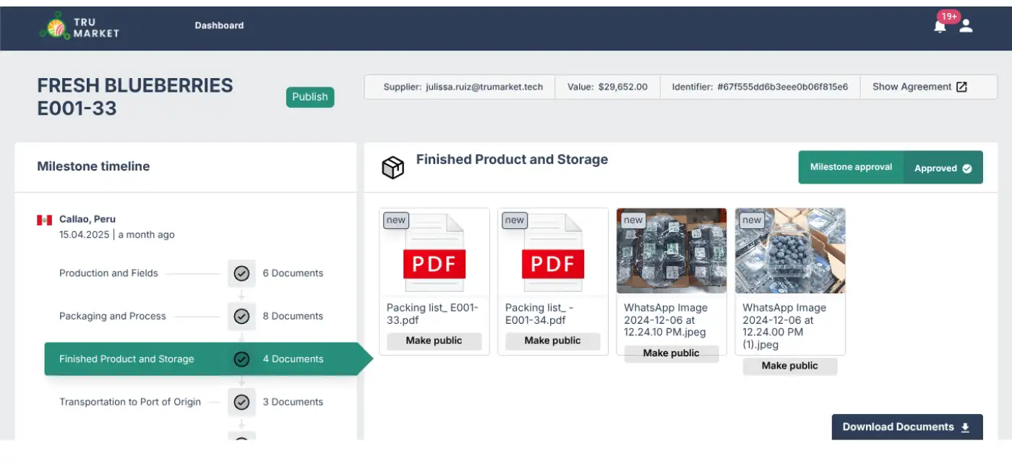Open the notifications bell
This screenshot has height=464, width=1012.
tap(940, 27)
